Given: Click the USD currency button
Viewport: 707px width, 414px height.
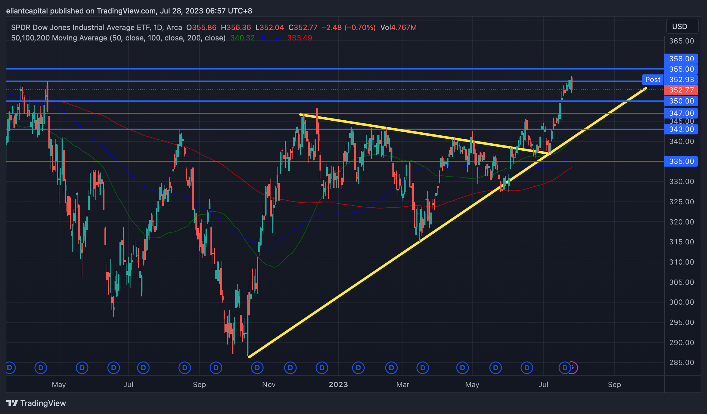Looking at the screenshot, I should pyautogui.click(x=682, y=26).
